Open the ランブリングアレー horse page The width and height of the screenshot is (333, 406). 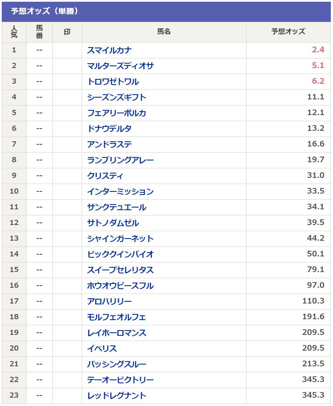pos(120,160)
